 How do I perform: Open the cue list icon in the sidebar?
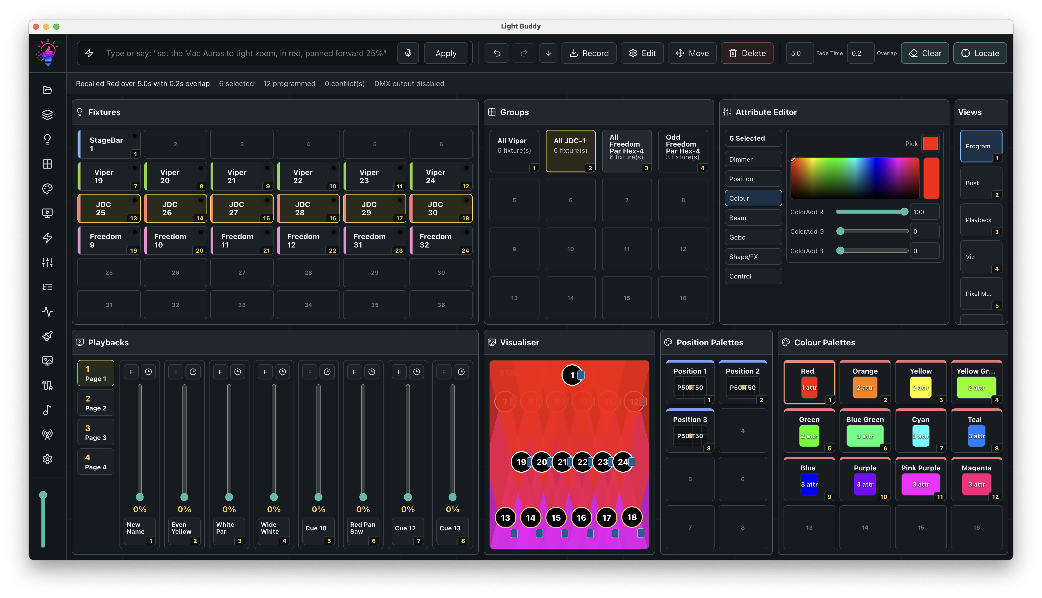[47, 287]
